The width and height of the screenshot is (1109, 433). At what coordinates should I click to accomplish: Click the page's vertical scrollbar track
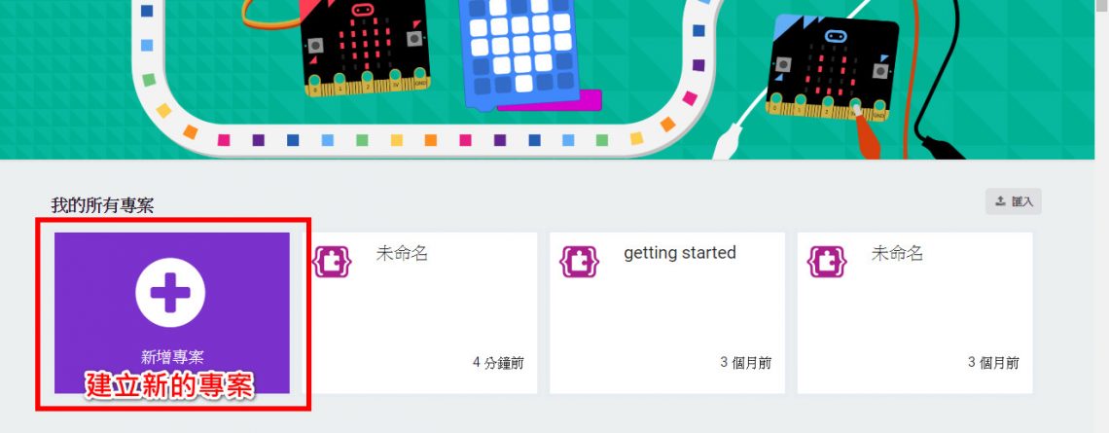coord(1102,216)
